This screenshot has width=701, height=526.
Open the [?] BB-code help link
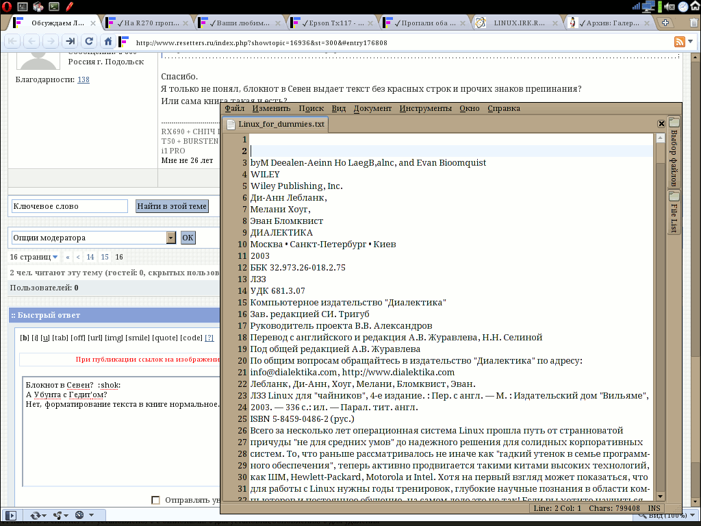(209, 338)
